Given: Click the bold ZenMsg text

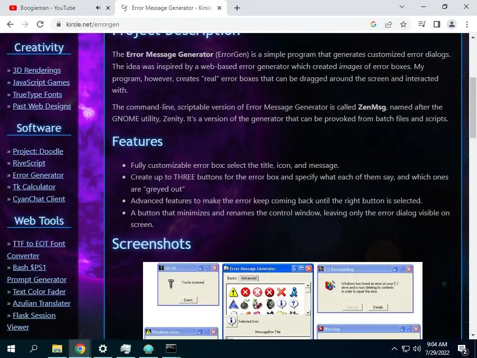Looking at the screenshot, I should [372, 107].
